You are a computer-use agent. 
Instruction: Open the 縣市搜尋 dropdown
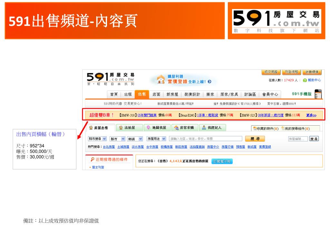pos(97,139)
